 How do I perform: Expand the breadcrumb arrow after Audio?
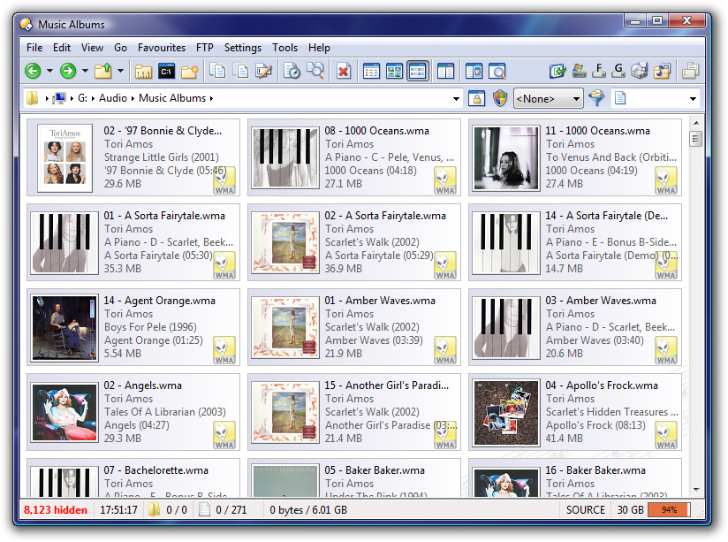click(x=133, y=98)
